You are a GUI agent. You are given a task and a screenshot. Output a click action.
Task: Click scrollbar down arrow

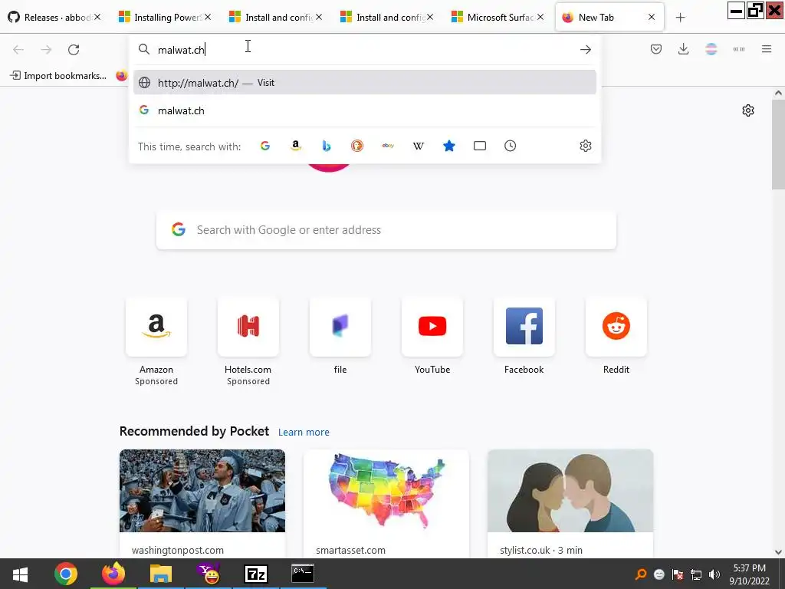(x=778, y=552)
